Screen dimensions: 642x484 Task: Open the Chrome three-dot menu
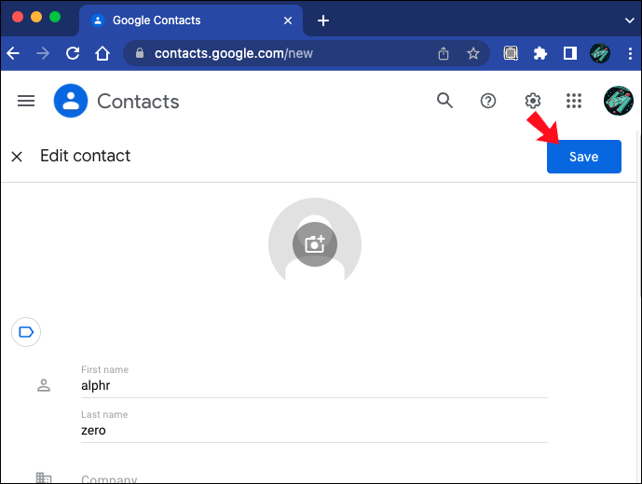coord(630,53)
